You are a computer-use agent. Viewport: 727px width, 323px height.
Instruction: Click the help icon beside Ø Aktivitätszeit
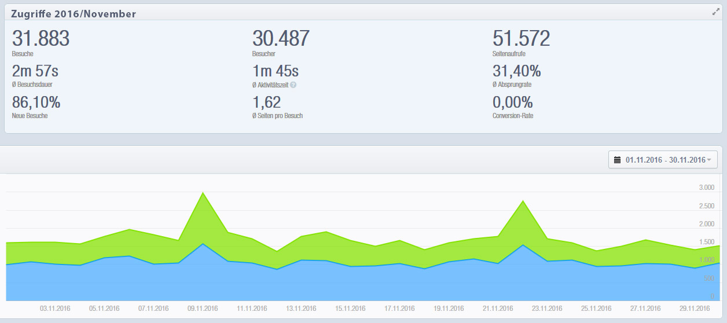[x=293, y=85]
